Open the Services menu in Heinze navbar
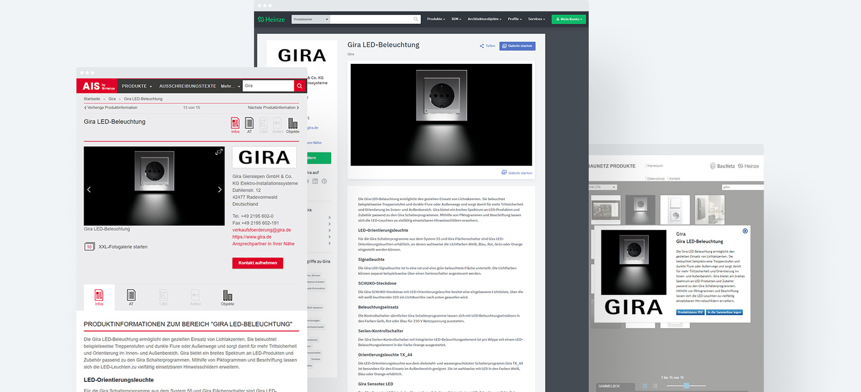 click(x=537, y=19)
